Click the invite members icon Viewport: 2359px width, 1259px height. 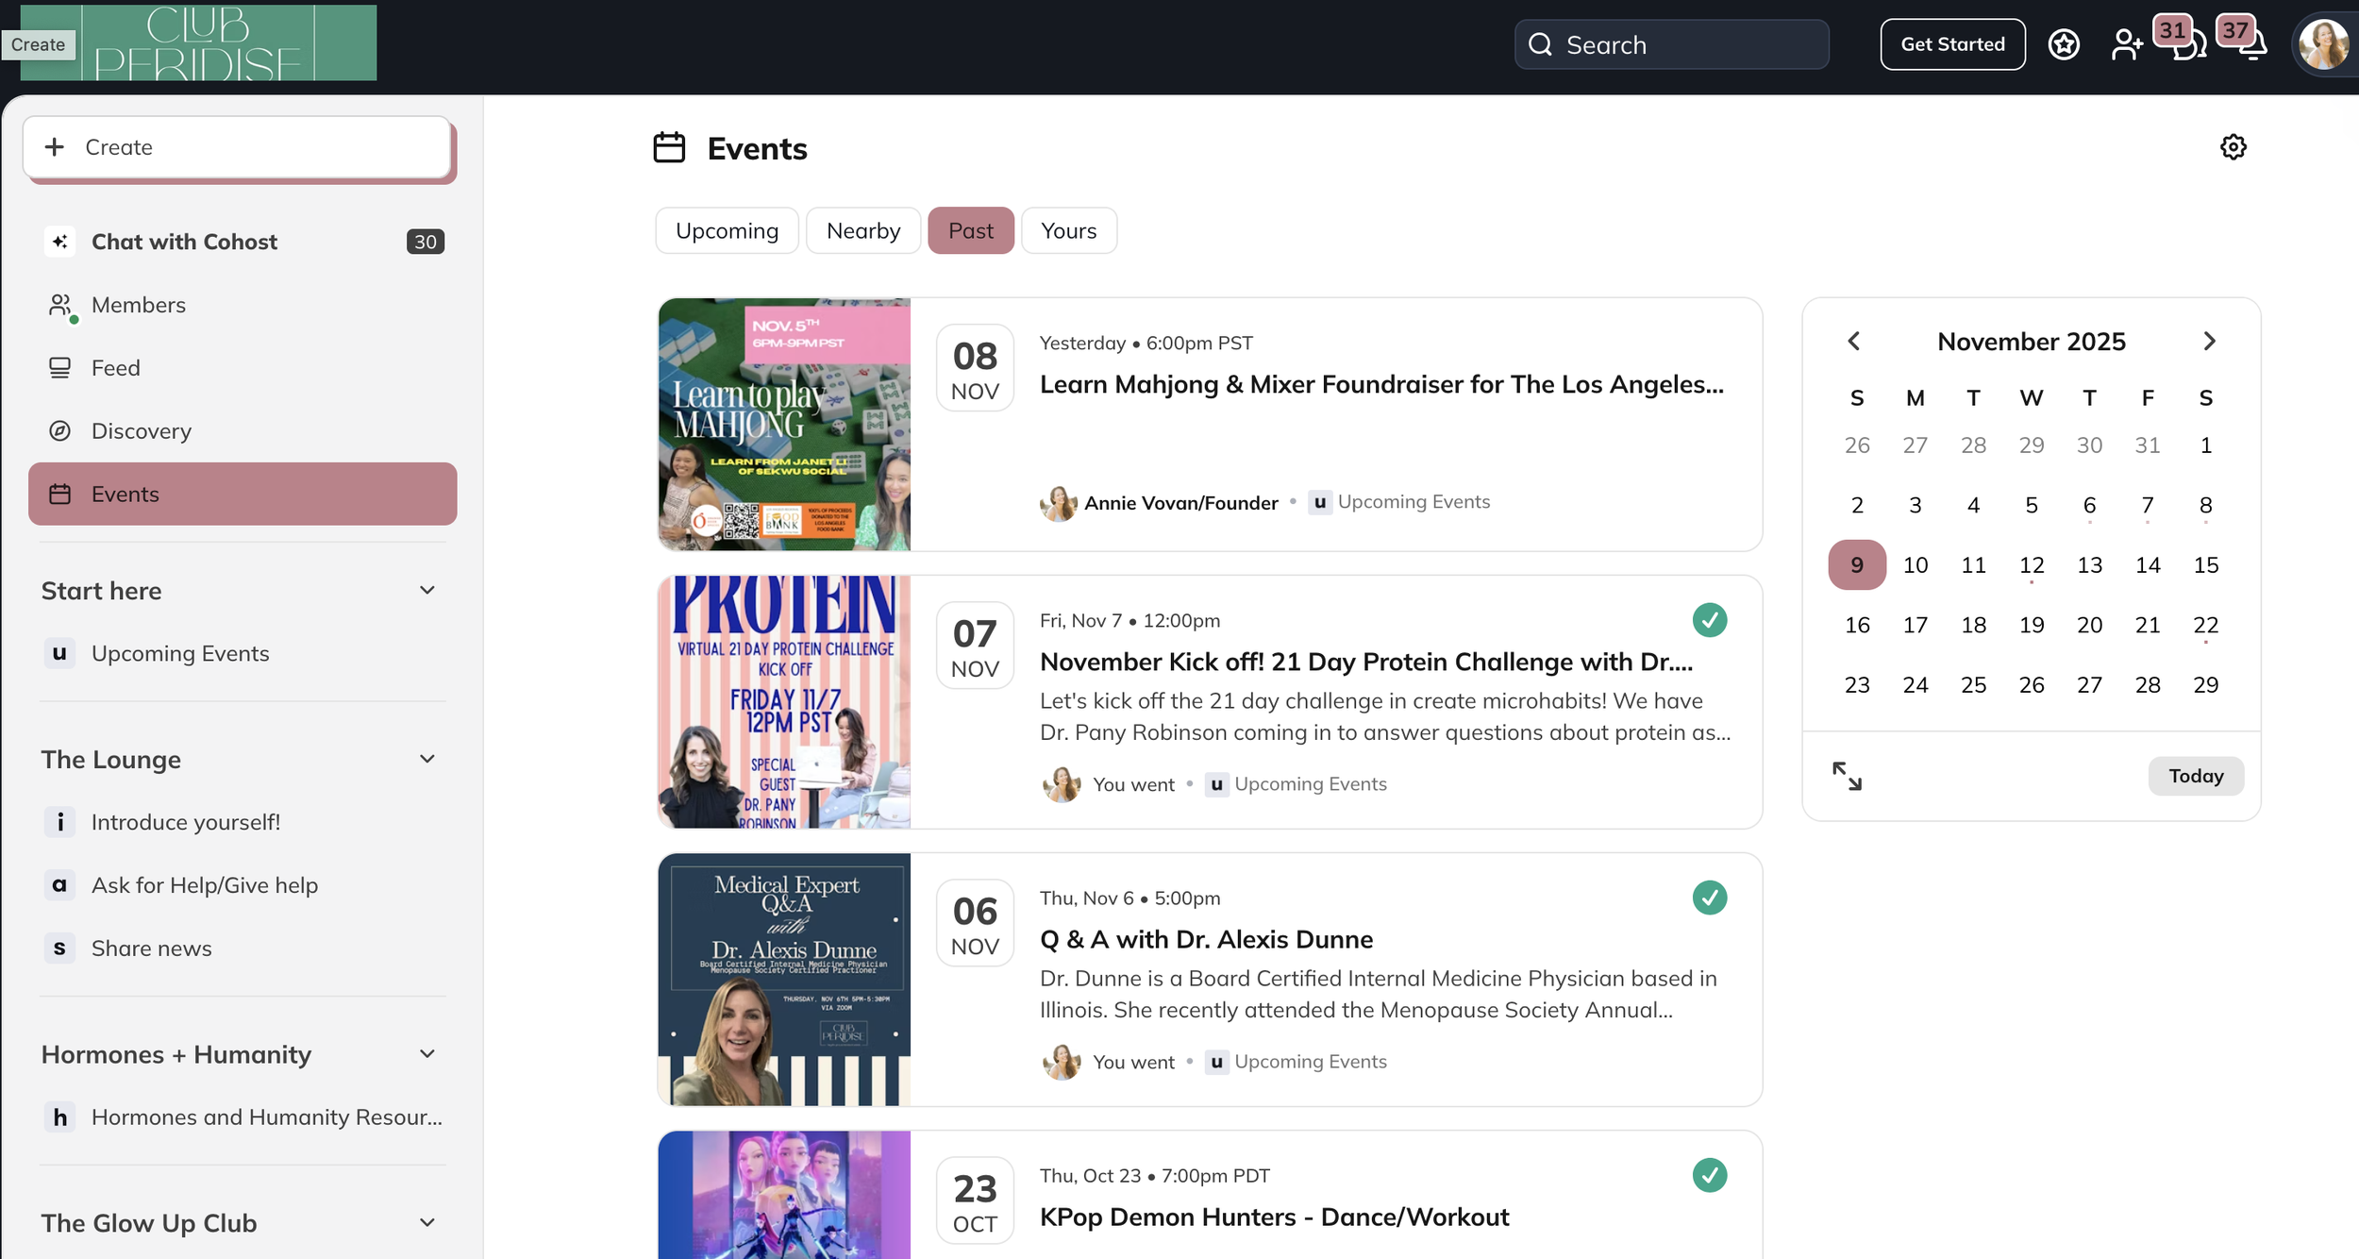pyautogui.click(x=2126, y=44)
